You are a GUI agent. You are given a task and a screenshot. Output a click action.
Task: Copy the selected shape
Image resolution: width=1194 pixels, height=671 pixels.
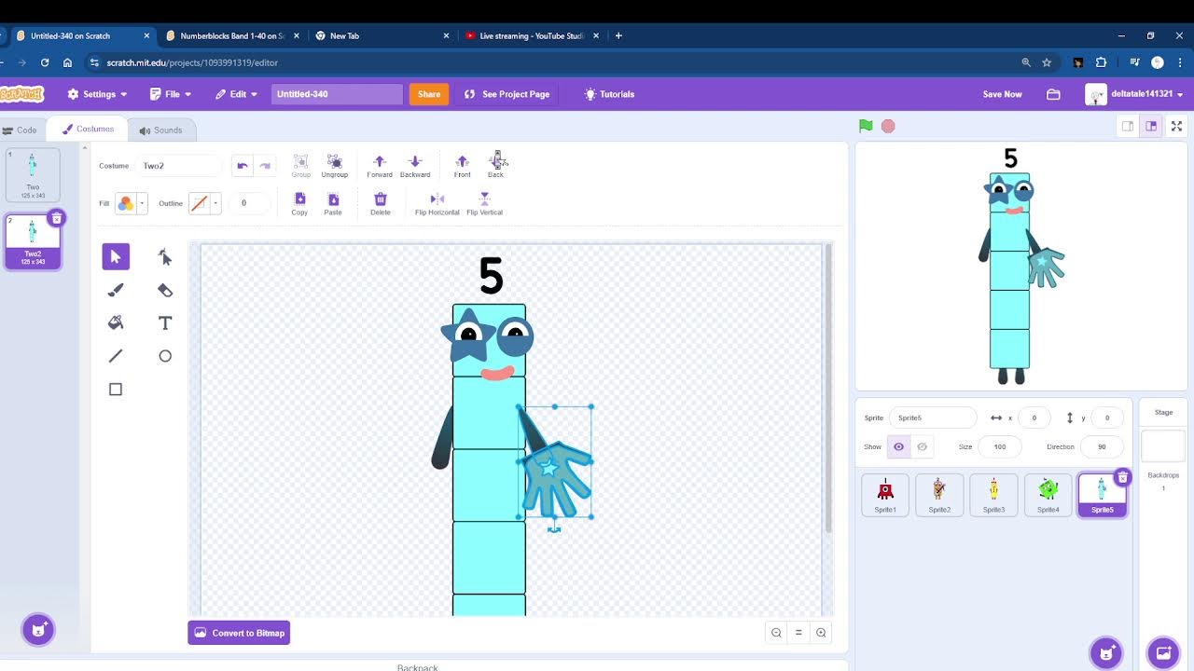pos(299,203)
